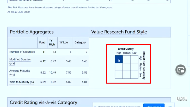This screenshot has height=107, width=190.
Task: Click the As on 30-Jun-2020 date text
Action: point(19,12)
